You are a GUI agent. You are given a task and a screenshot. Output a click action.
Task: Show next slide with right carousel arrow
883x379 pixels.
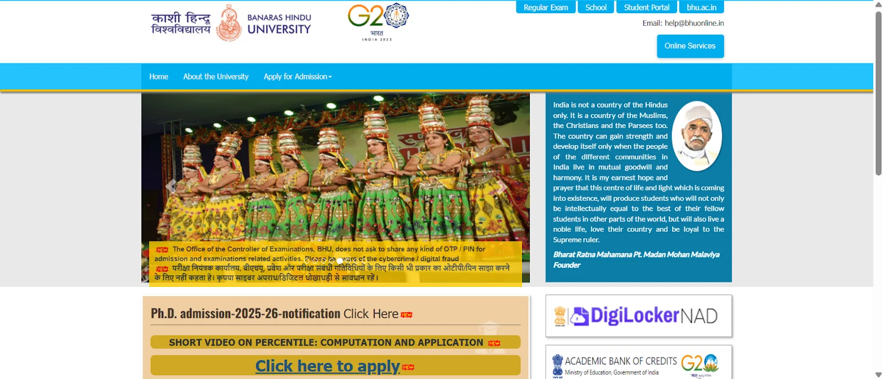click(501, 188)
